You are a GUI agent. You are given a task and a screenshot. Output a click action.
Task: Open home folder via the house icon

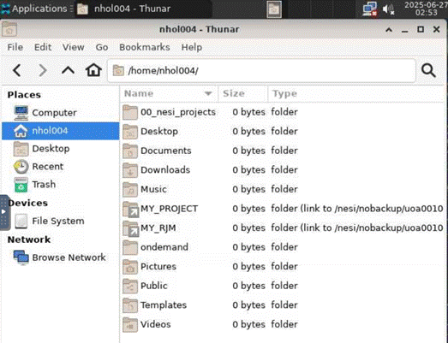click(93, 70)
